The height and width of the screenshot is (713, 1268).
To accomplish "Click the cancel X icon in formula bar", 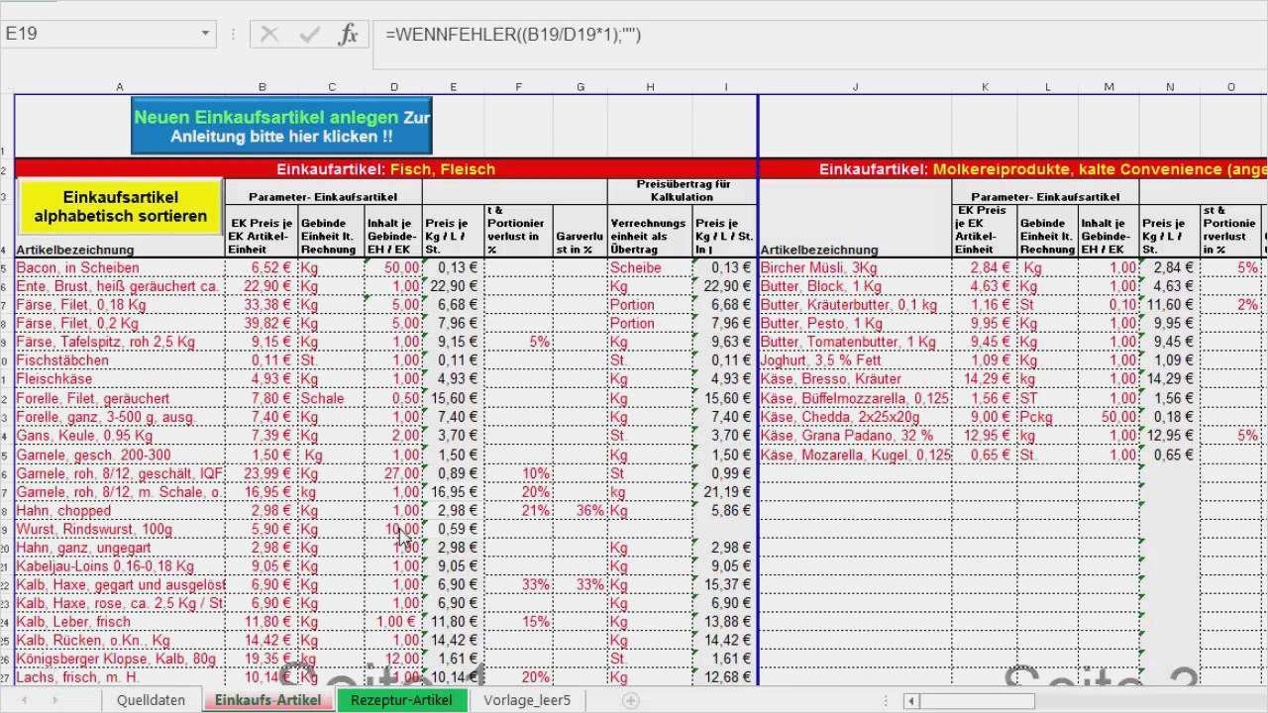I will point(269,35).
